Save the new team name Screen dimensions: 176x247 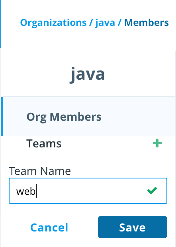point(132,227)
